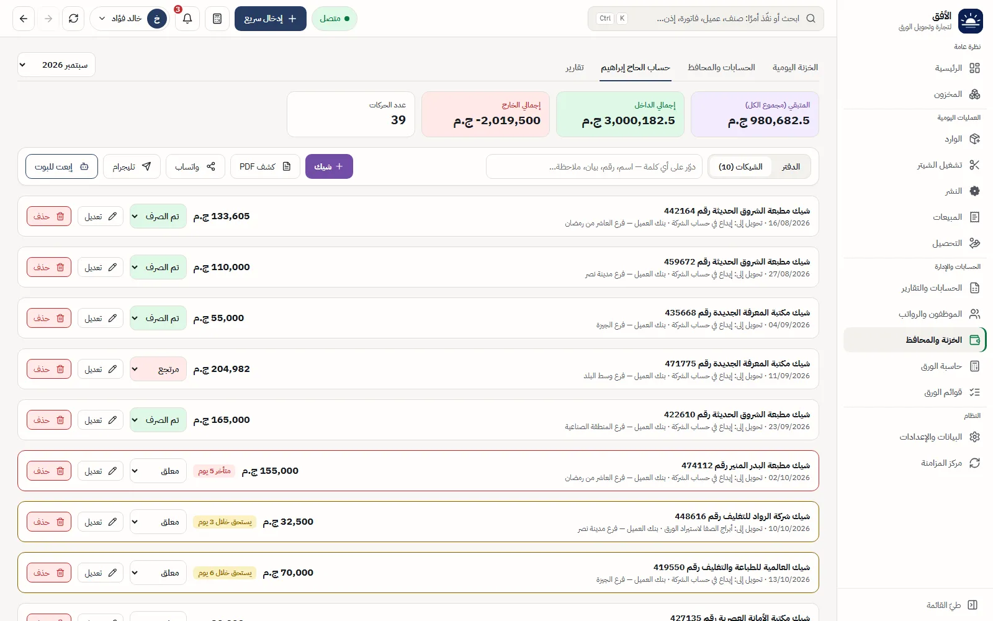Viewport: 993px width, 621px height.
Task: Delete cheque 419550 of العالمية للطباعة
Action: (x=49, y=573)
